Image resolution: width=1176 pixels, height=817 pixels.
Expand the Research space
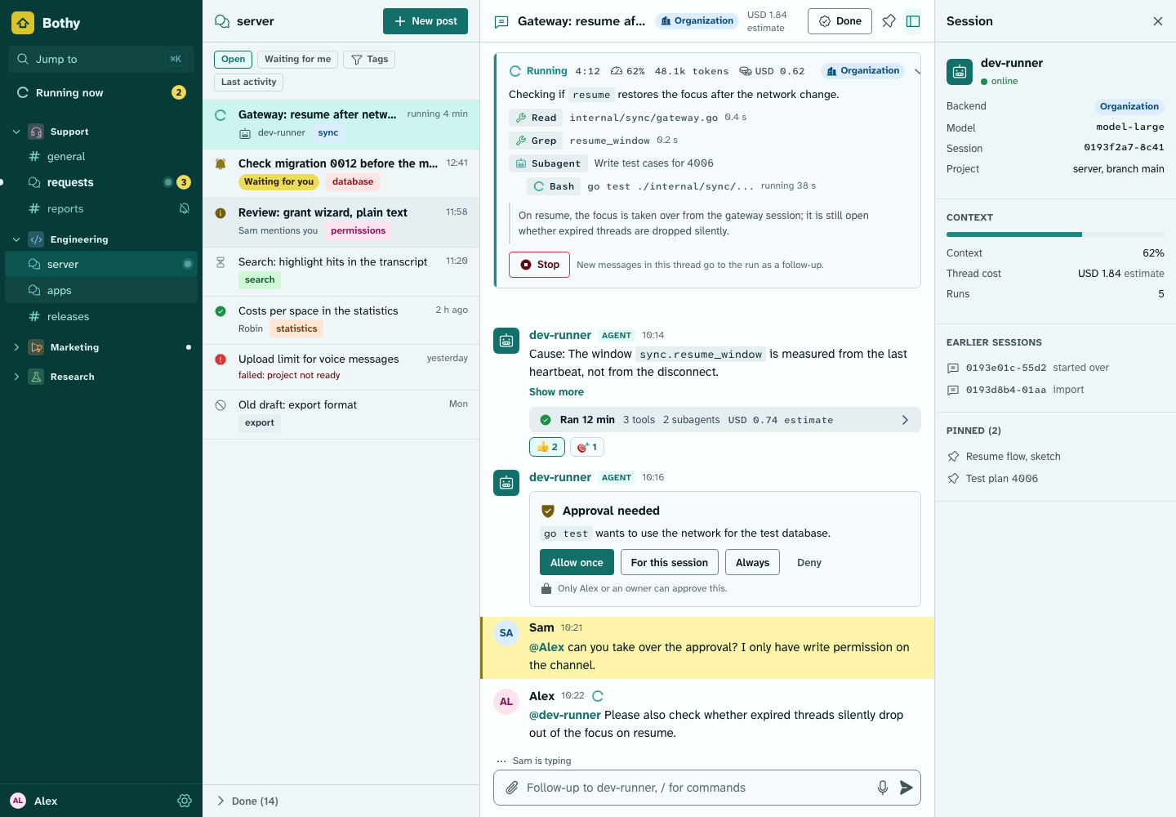click(x=16, y=377)
